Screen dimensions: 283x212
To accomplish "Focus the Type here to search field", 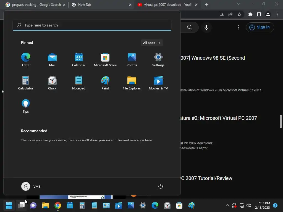I will point(92,25).
